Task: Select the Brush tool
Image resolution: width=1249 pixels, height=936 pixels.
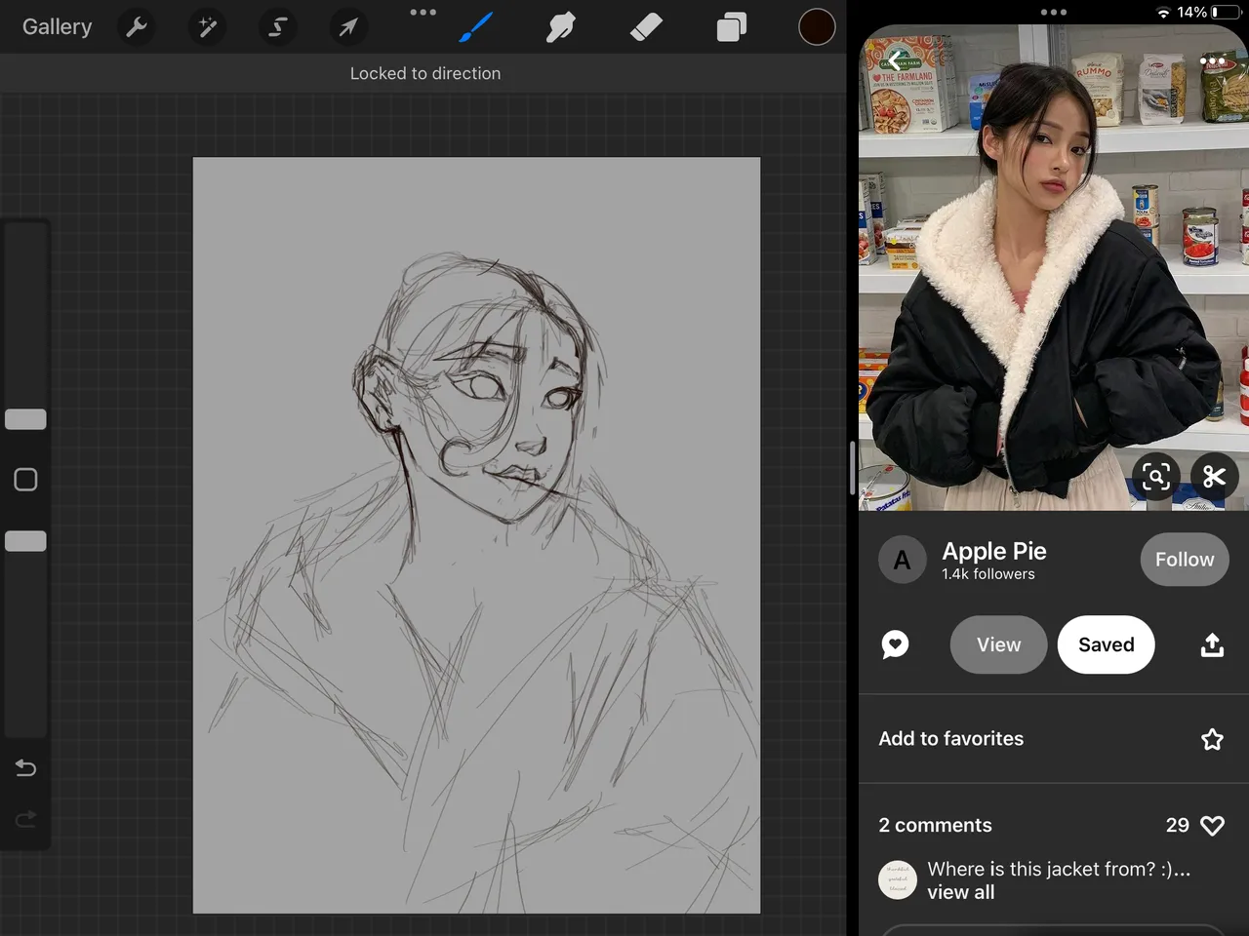Action: (476, 27)
